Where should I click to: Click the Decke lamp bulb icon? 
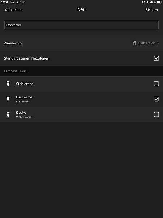pyautogui.click(x=8, y=114)
